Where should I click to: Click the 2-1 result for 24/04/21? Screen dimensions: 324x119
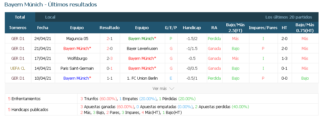click(109, 39)
